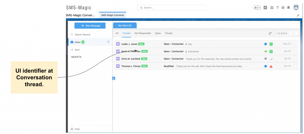Click unread count badge on Kevin's row
The width and height of the screenshot is (304, 134).
271,52
